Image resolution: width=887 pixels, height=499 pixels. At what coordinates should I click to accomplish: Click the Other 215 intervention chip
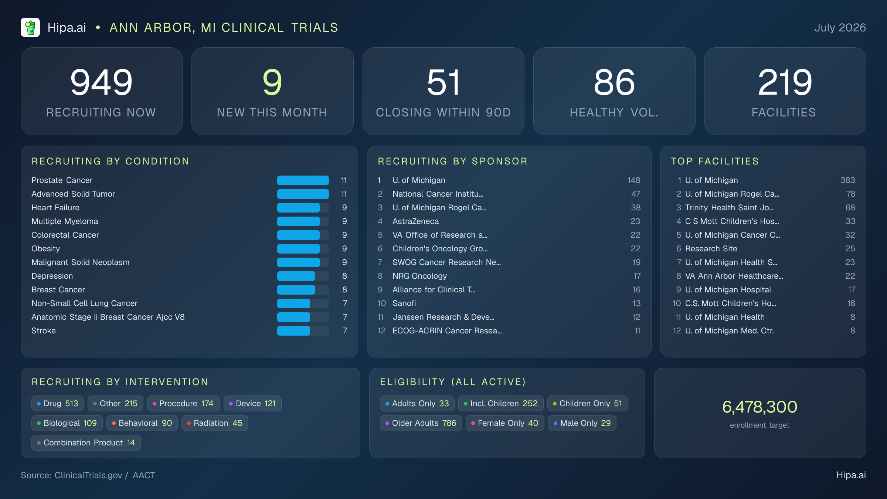[x=115, y=404]
